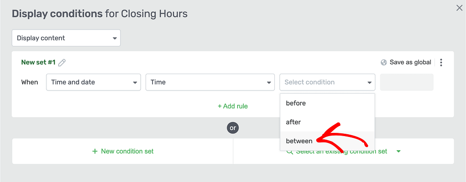Click the + Add rule link
Screen dimensions: 466x182
(x=233, y=106)
